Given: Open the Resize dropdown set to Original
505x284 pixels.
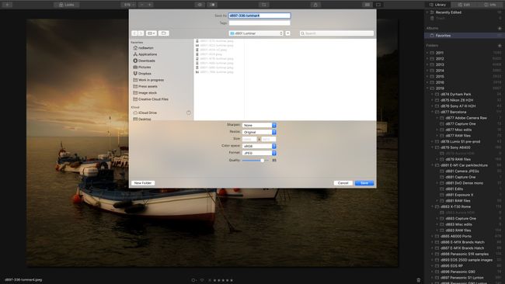Looking at the screenshot, I should [259, 132].
